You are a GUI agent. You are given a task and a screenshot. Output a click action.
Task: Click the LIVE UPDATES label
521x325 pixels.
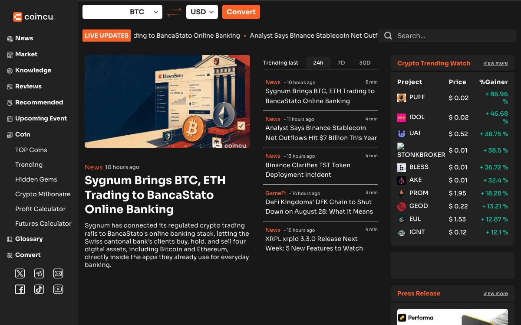[x=106, y=36]
